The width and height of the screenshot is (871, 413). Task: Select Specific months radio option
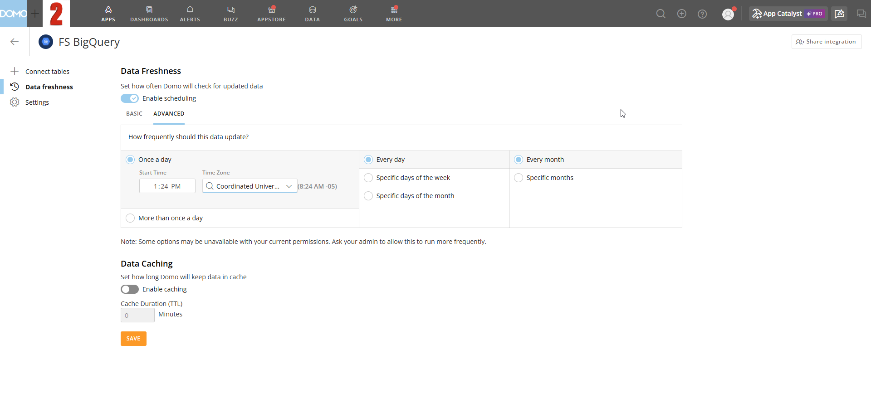(x=519, y=178)
